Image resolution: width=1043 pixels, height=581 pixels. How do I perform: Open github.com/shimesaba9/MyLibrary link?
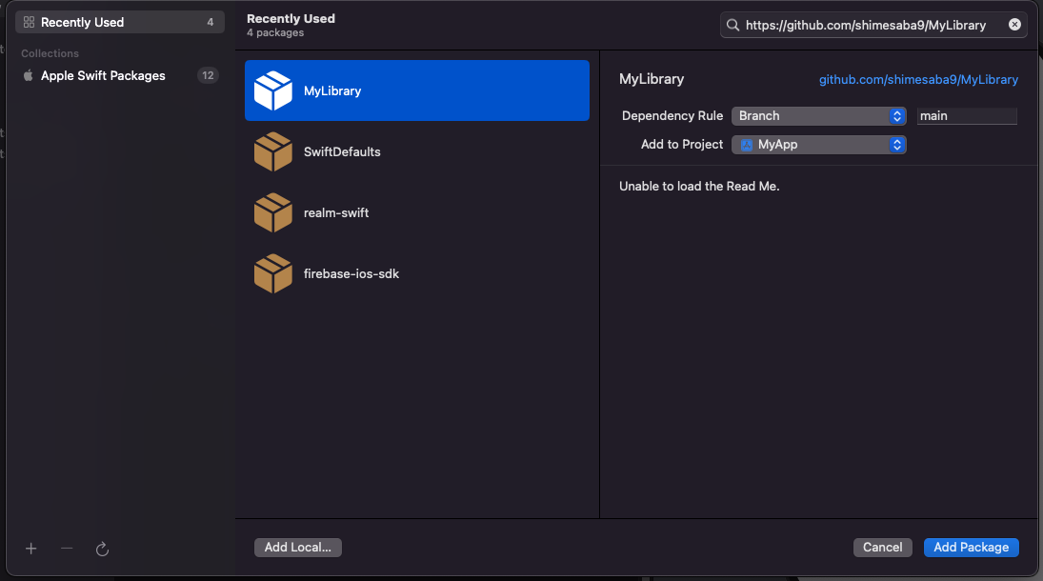(918, 79)
